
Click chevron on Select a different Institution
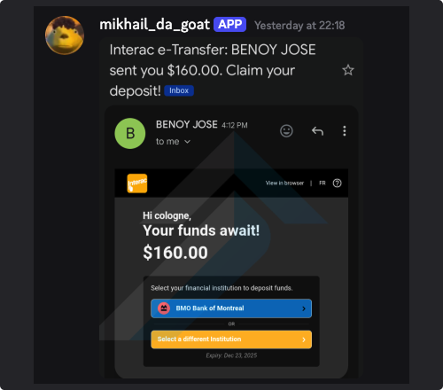coord(304,339)
